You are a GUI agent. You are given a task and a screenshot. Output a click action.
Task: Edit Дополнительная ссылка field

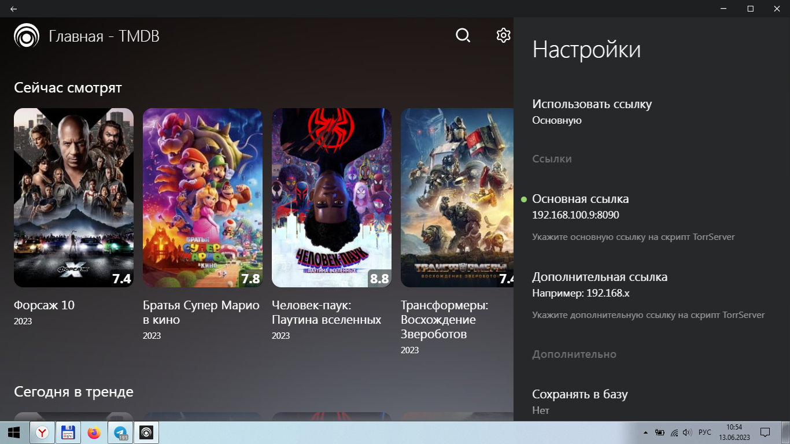point(652,297)
